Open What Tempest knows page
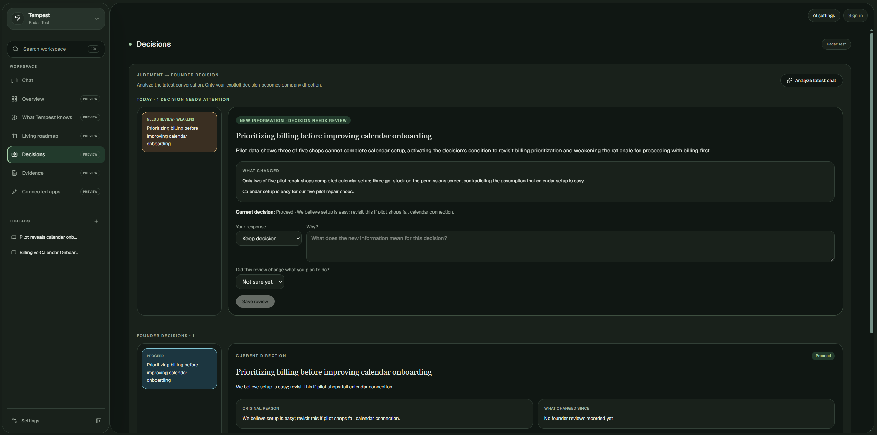 56,117
